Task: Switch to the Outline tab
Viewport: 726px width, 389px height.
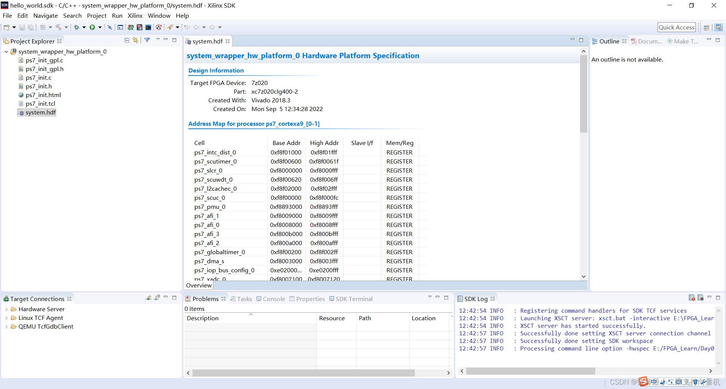Action: click(609, 41)
